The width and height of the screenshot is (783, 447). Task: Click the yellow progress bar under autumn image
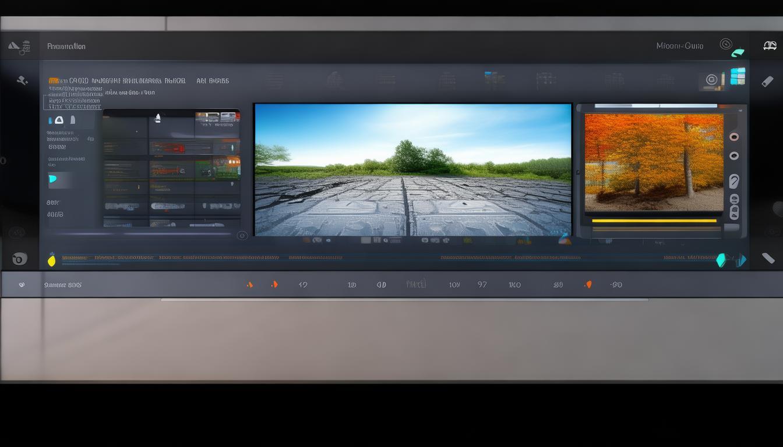click(654, 221)
